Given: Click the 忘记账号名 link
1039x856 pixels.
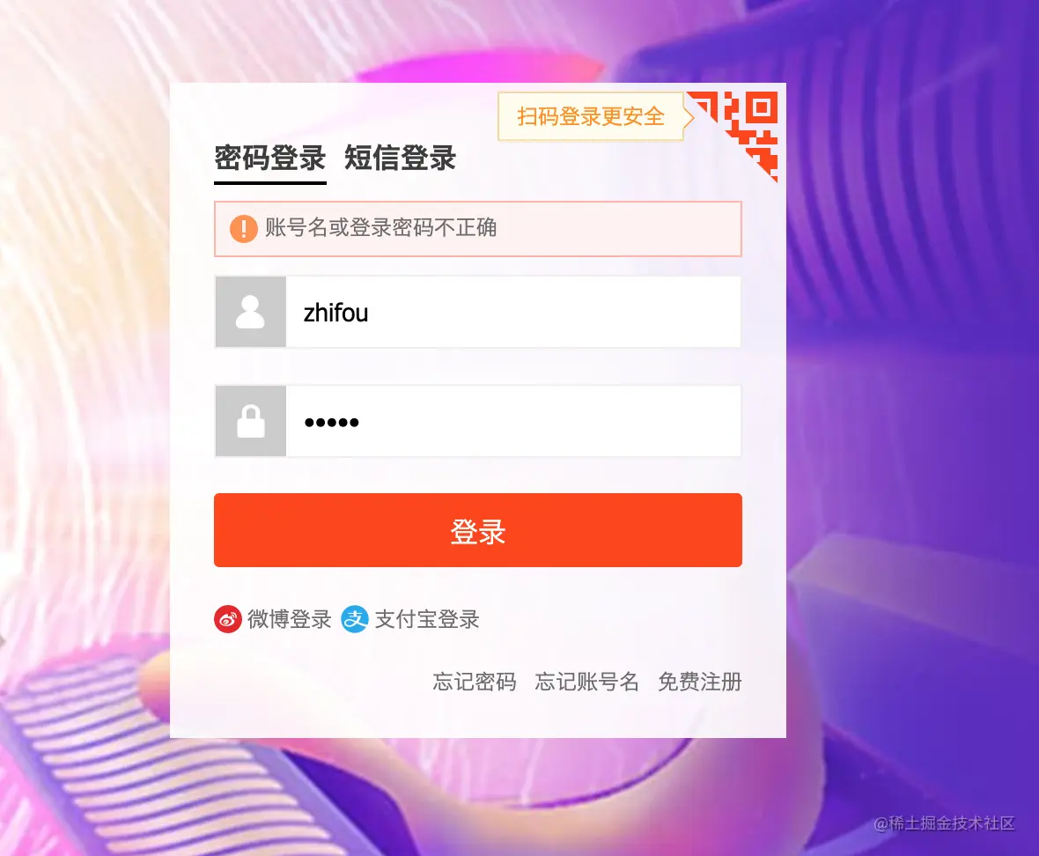Looking at the screenshot, I should [x=587, y=682].
